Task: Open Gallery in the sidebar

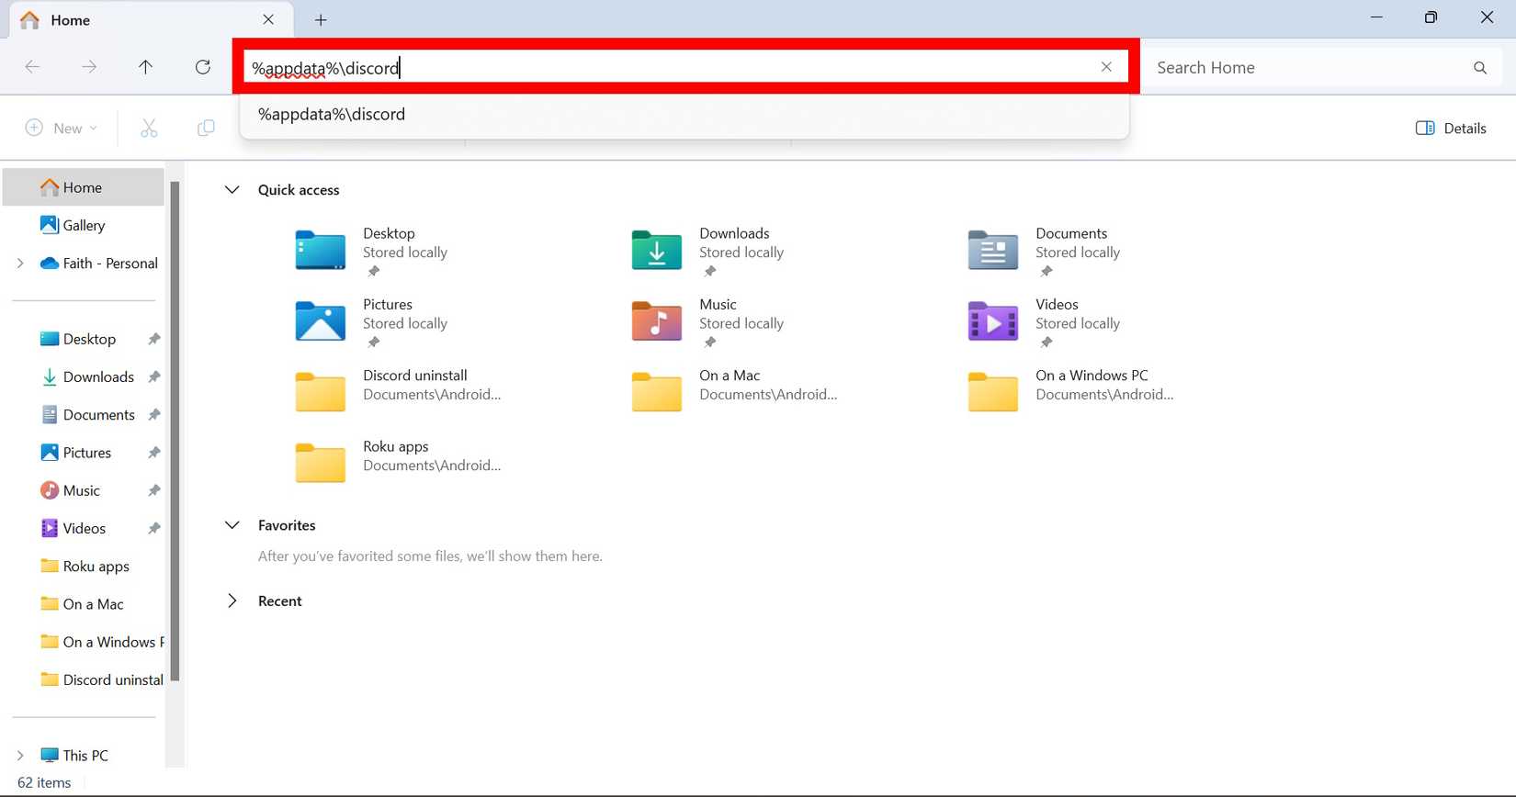Action: pyautogui.click(x=83, y=225)
